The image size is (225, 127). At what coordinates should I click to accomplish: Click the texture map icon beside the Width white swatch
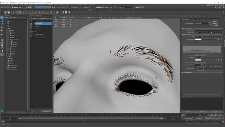tap(218, 39)
